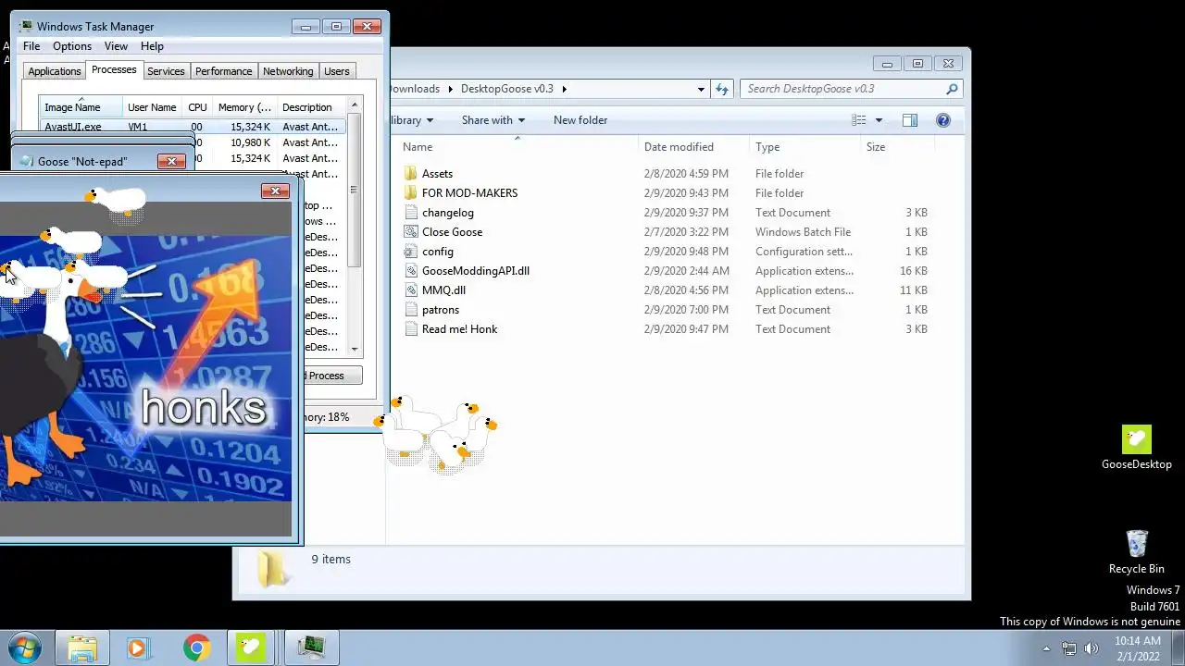The width and height of the screenshot is (1185, 666).
Task: Select the config settings file icon
Action: 411,252
